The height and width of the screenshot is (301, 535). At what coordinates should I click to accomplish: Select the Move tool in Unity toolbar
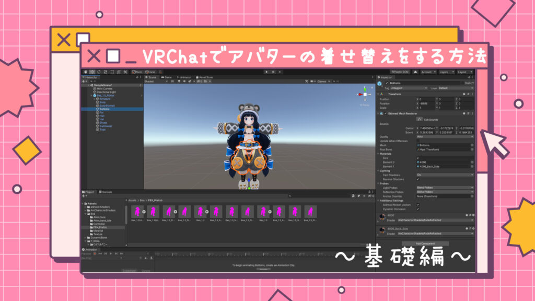coord(92,72)
